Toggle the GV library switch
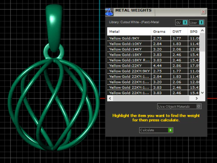Image resolution: width=217 pixels, height=163 pixels. coord(185,23)
